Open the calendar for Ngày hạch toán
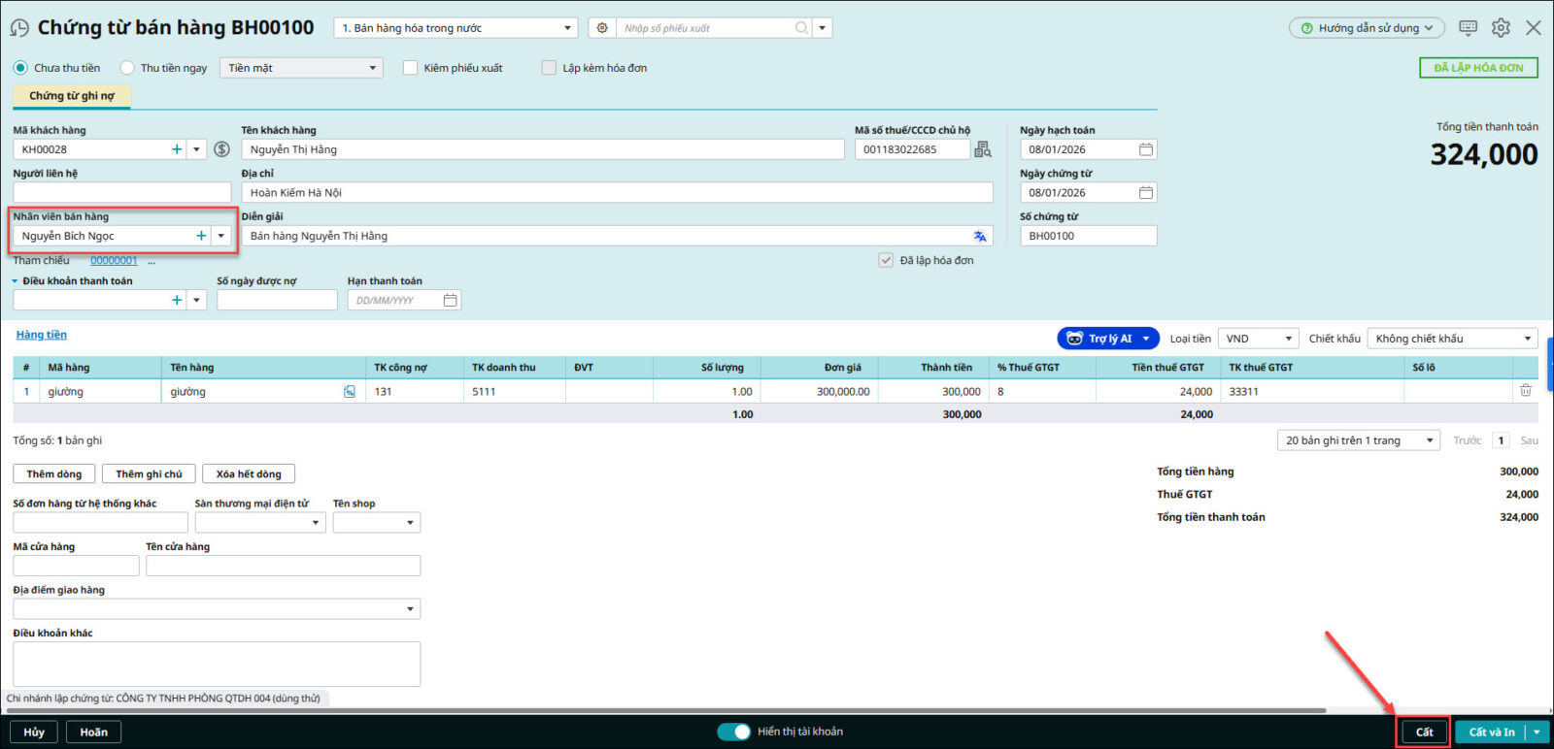 [1146, 149]
